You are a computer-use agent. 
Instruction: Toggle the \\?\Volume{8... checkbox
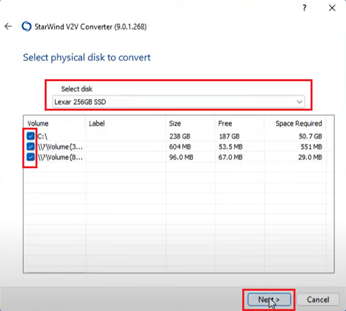[31, 157]
